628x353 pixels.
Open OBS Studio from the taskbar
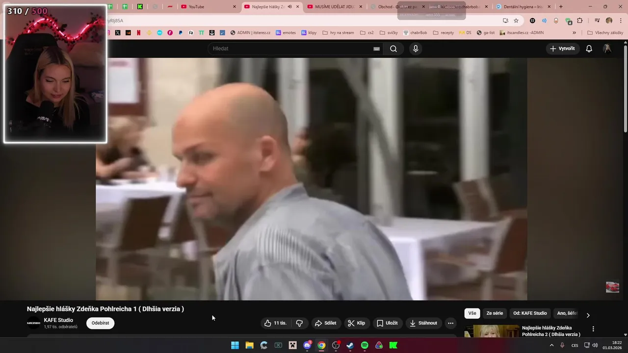click(x=336, y=345)
